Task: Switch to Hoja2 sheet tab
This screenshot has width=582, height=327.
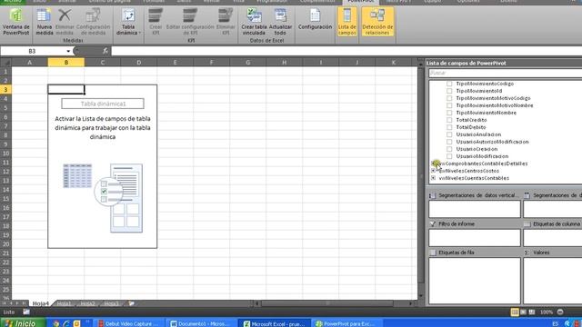Action: (87, 303)
